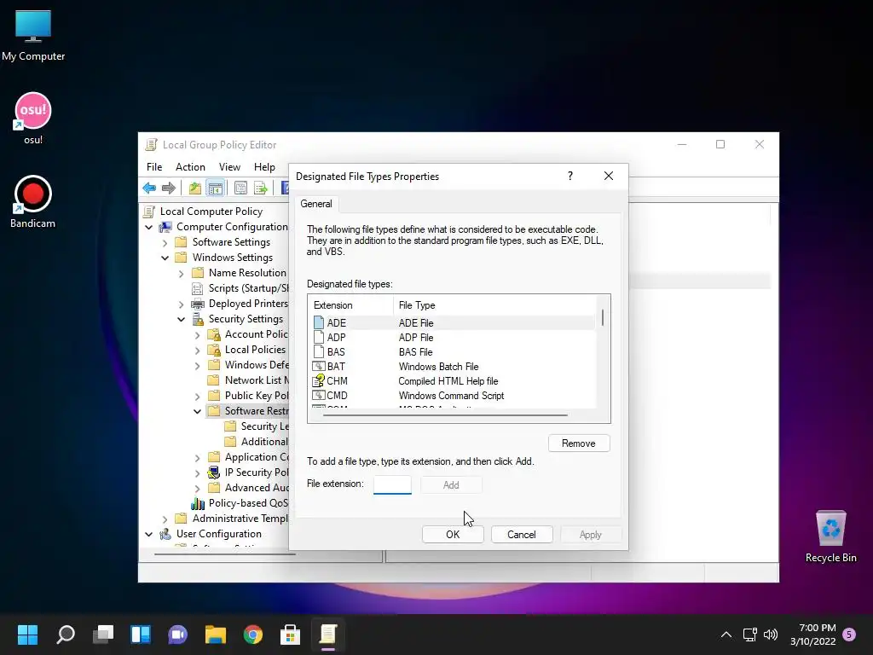
Task: Click the Apply button
Action: [x=591, y=535]
